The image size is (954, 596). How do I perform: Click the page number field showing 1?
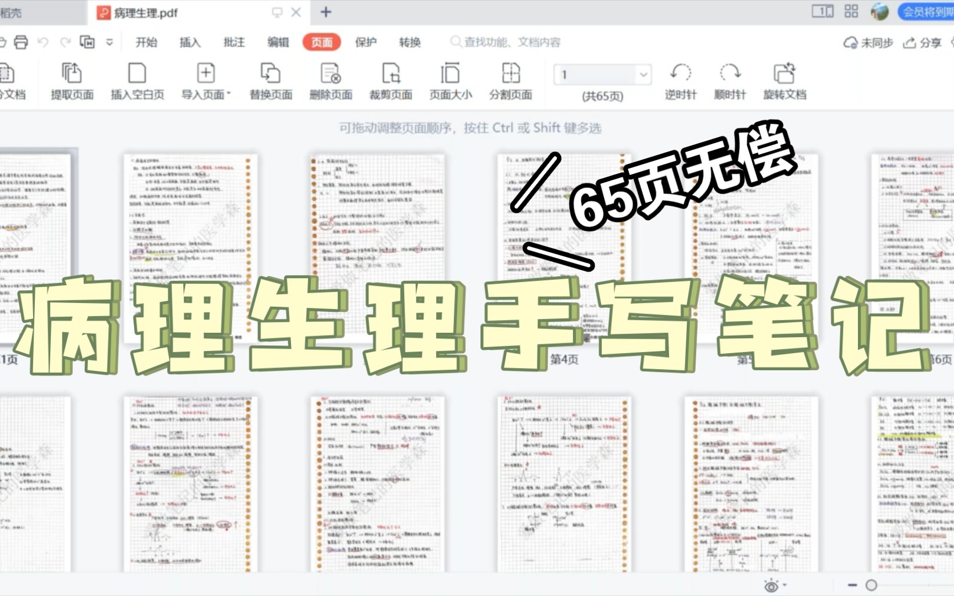(x=595, y=74)
